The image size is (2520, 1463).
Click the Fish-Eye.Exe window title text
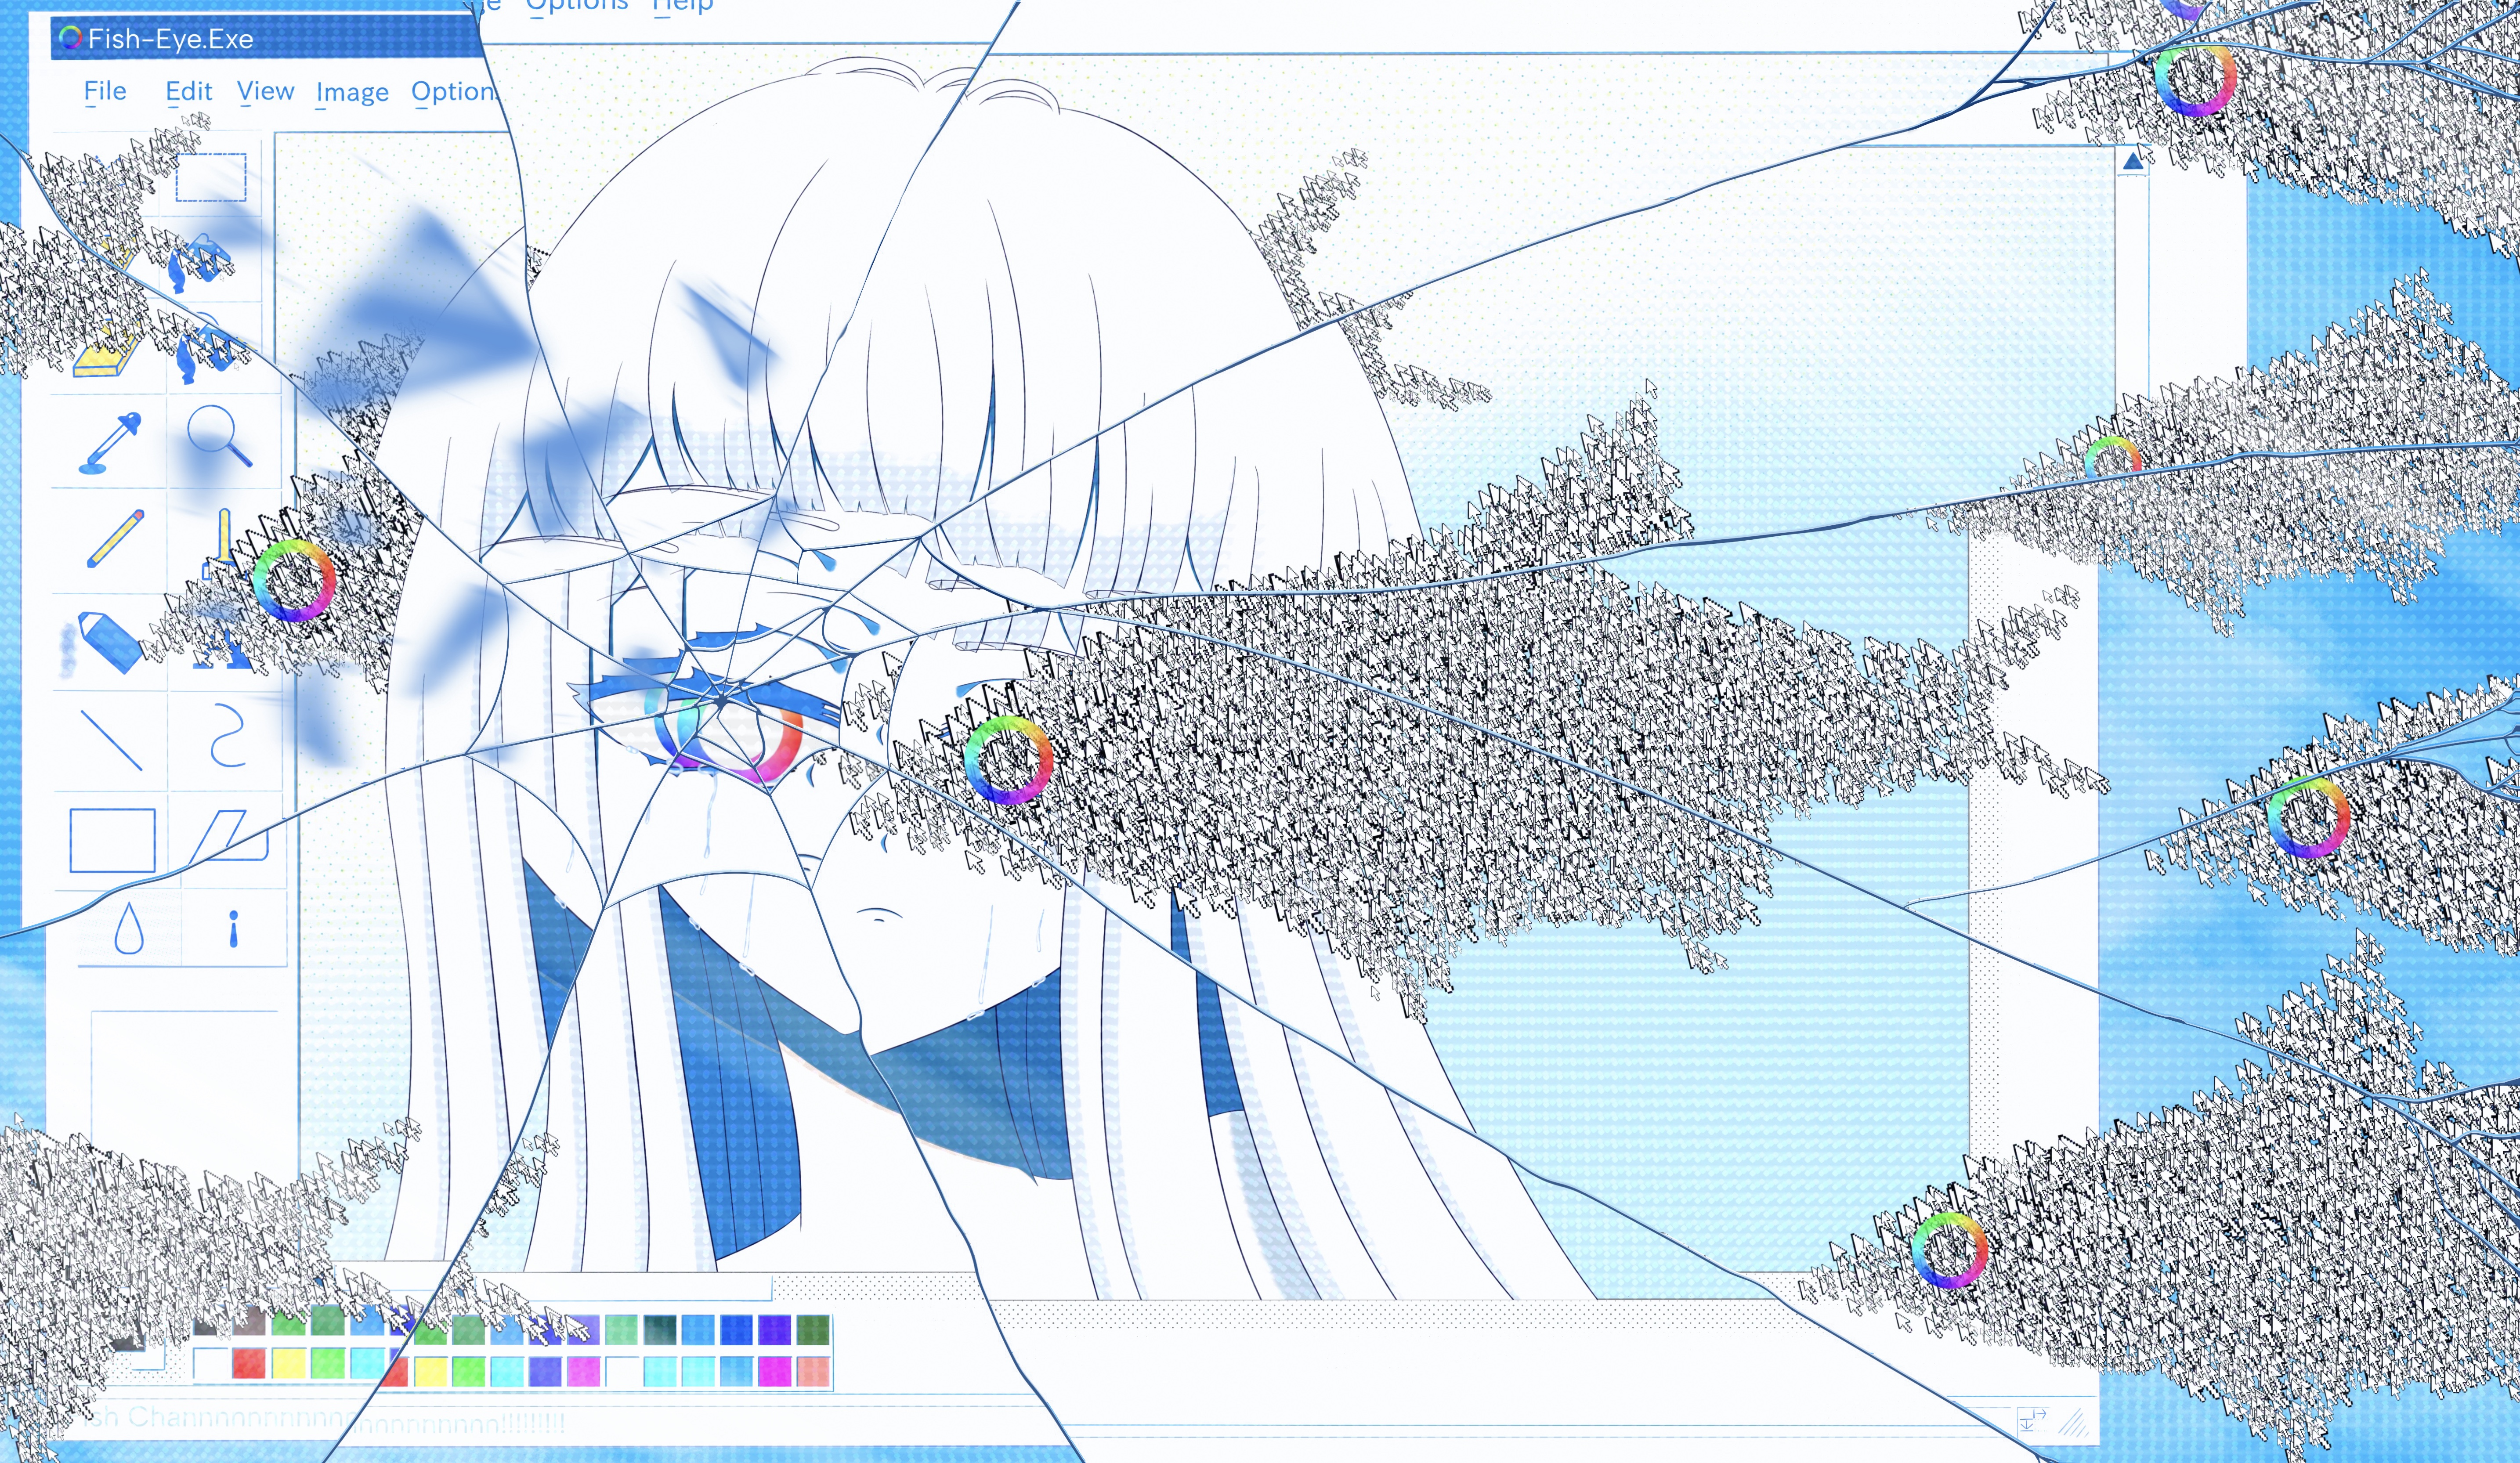coord(171,39)
